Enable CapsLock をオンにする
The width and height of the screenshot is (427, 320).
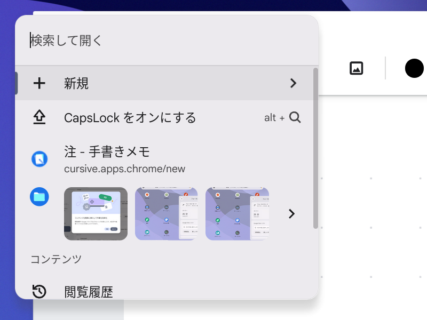pyautogui.click(x=130, y=117)
